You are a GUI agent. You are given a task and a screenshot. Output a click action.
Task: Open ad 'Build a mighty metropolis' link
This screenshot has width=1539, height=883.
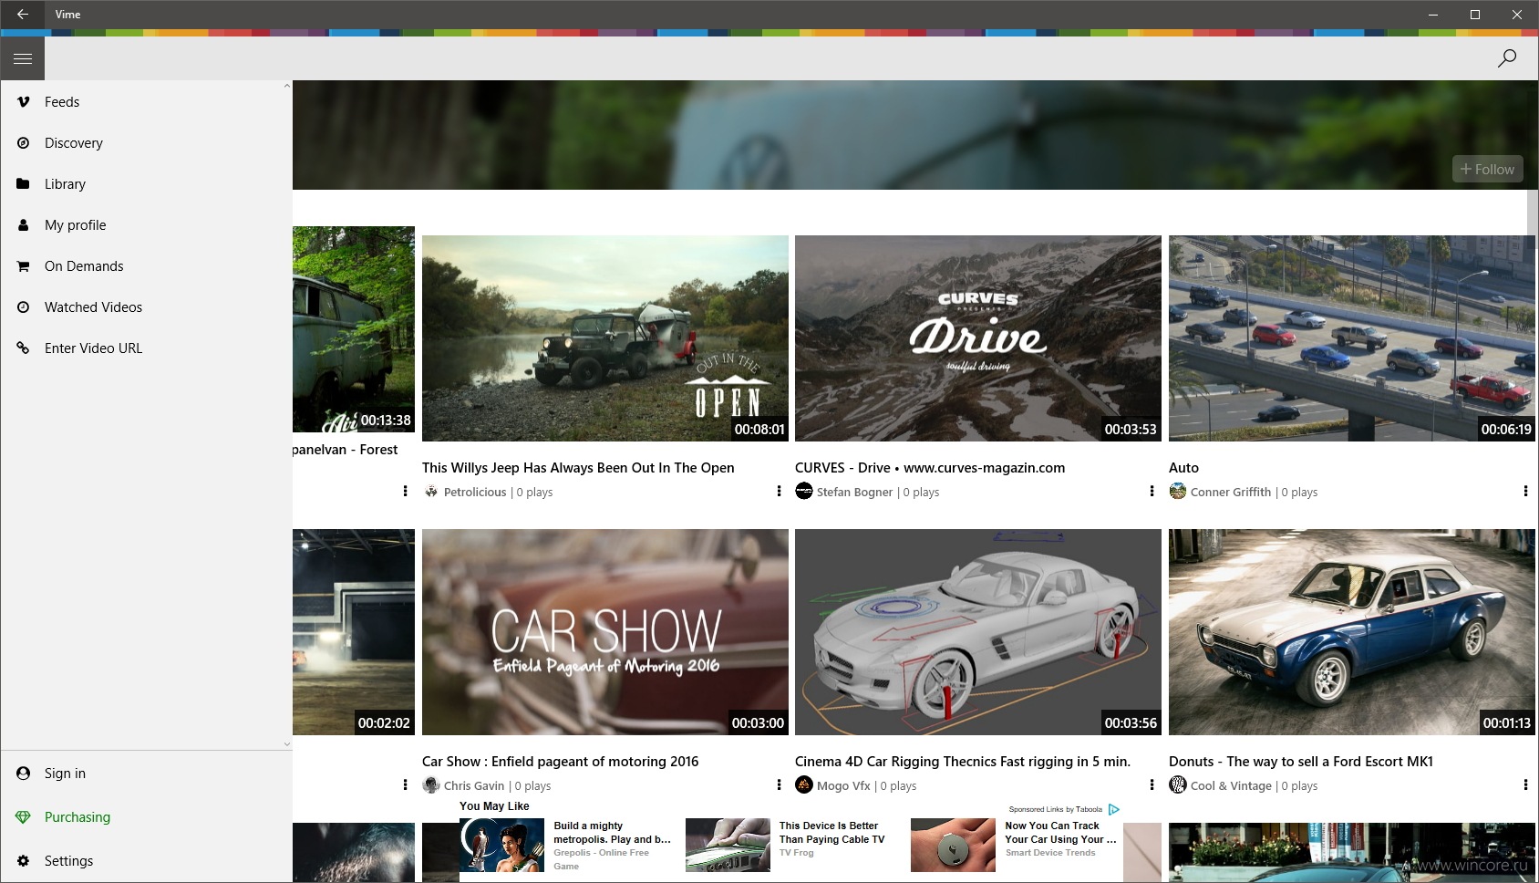tap(612, 833)
